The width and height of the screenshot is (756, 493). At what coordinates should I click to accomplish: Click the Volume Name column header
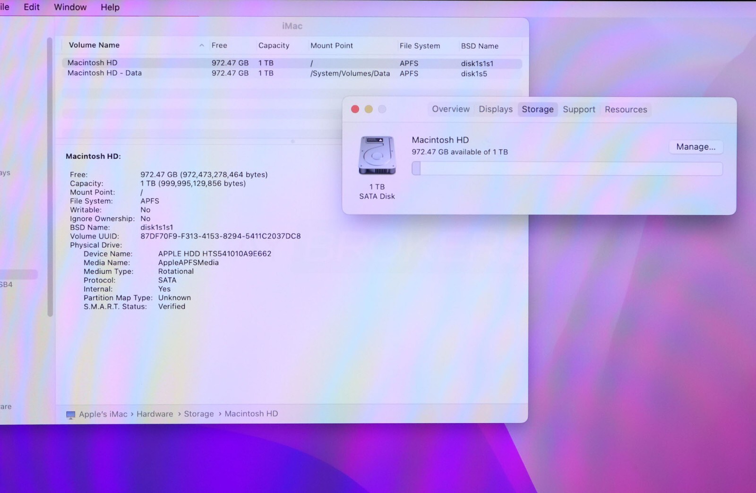(94, 45)
